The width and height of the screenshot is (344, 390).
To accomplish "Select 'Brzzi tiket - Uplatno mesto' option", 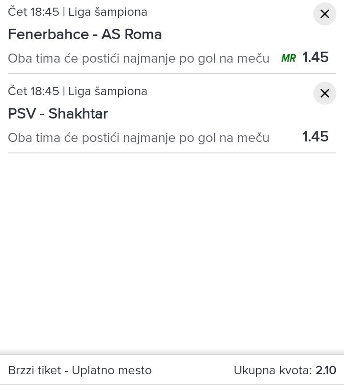I will tap(80, 370).
